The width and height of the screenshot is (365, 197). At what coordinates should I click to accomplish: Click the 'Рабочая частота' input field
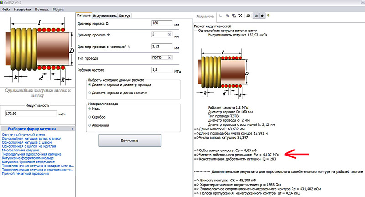click(x=162, y=70)
